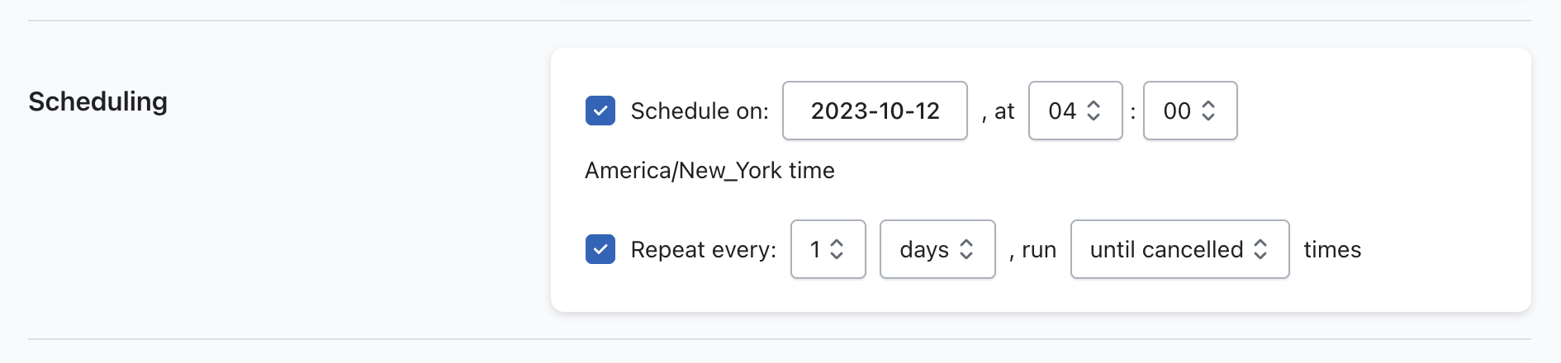The width and height of the screenshot is (1561, 363).
Task: Click the chevron arrows beside "until cancelled"
Action: tap(1260, 249)
